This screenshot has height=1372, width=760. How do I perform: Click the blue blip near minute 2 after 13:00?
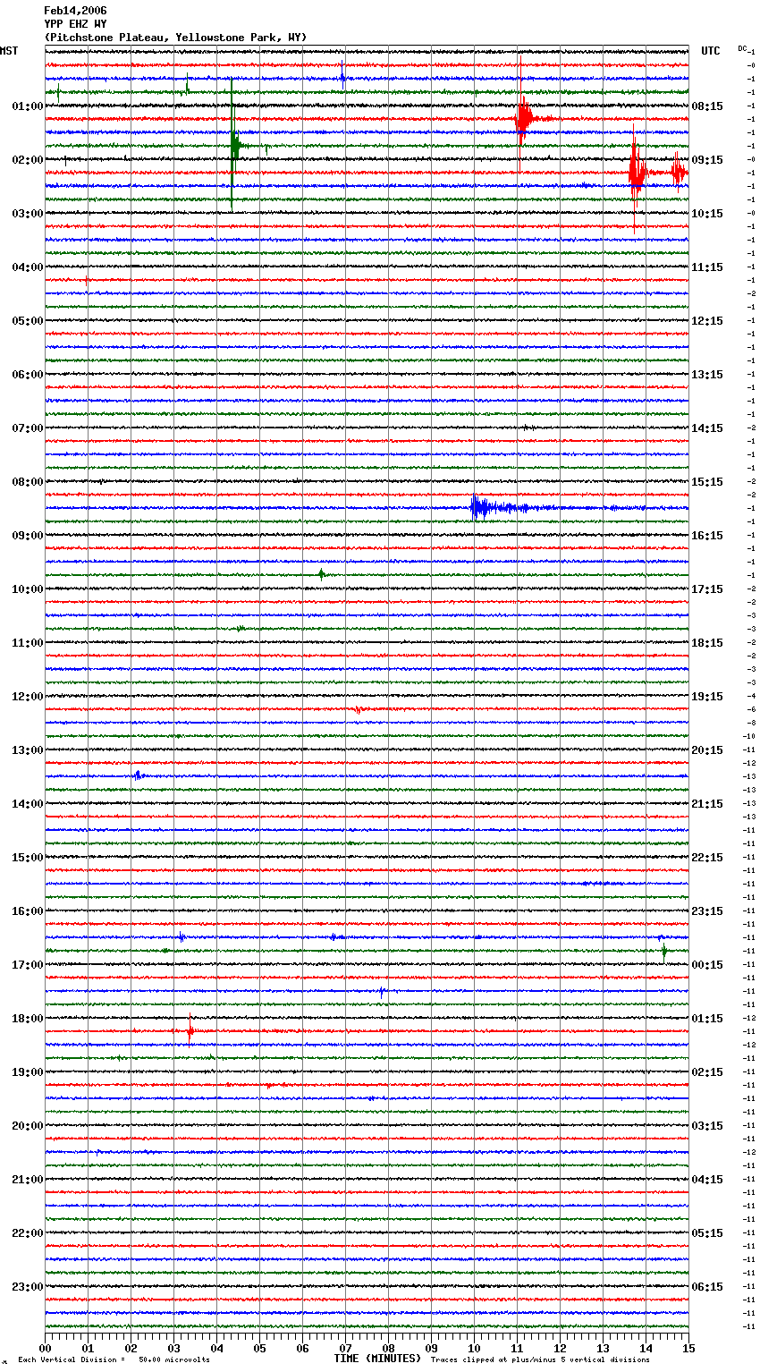coord(138,775)
